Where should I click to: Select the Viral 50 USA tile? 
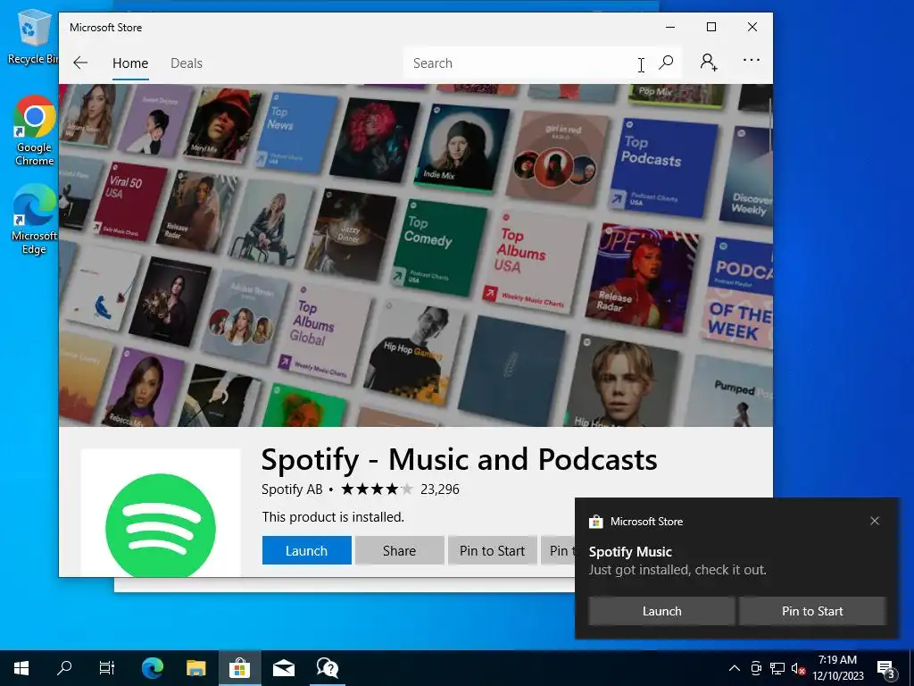pyautogui.click(x=129, y=200)
